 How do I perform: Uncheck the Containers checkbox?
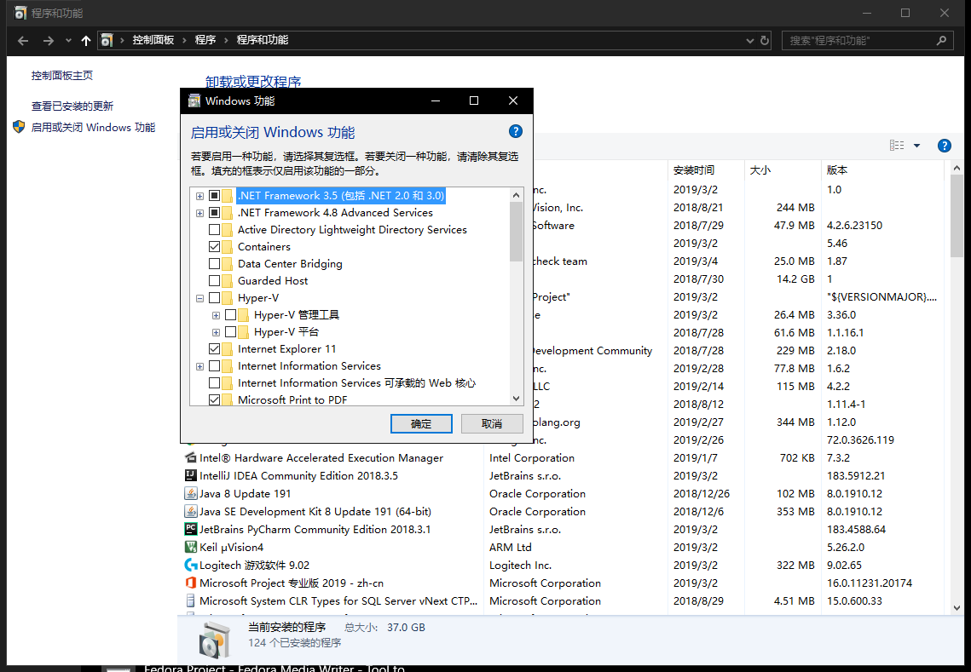214,247
